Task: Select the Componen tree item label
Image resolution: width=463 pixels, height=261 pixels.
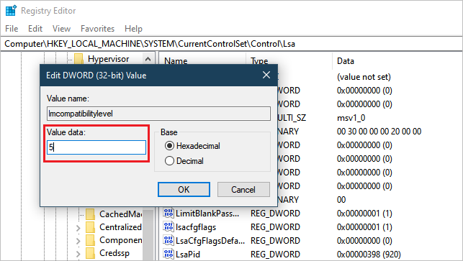Action: click(x=120, y=240)
